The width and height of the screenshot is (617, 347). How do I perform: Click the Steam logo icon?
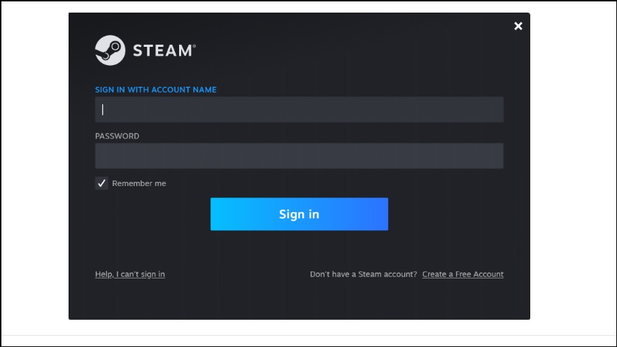tap(111, 50)
